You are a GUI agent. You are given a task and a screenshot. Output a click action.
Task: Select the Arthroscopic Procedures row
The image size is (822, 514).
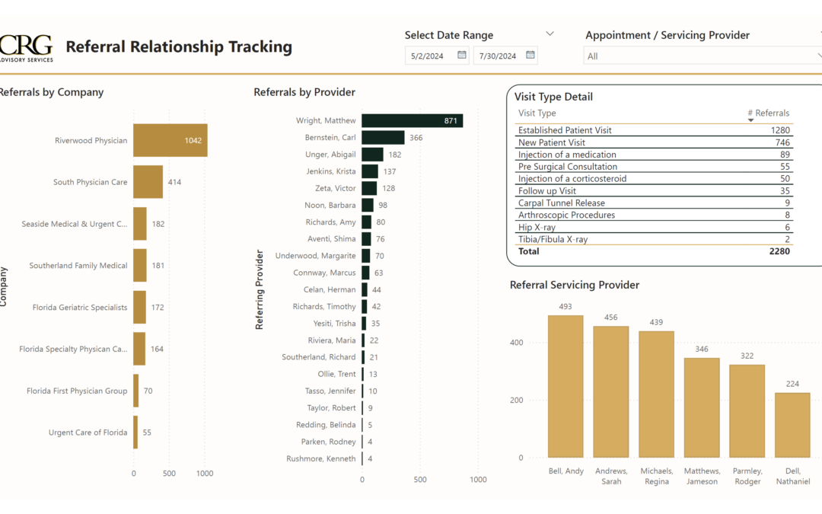[x=654, y=215]
